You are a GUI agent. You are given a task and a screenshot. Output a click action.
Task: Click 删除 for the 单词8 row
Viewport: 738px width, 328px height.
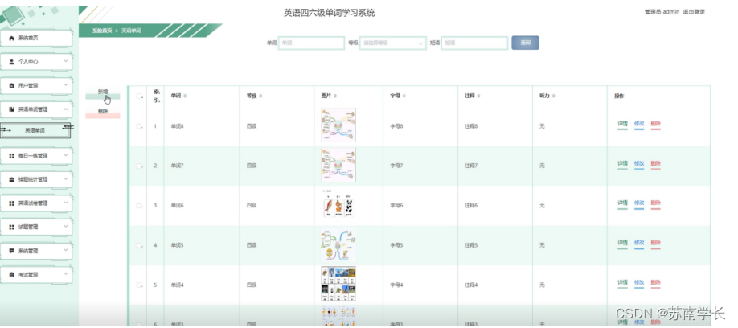point(656,125)
